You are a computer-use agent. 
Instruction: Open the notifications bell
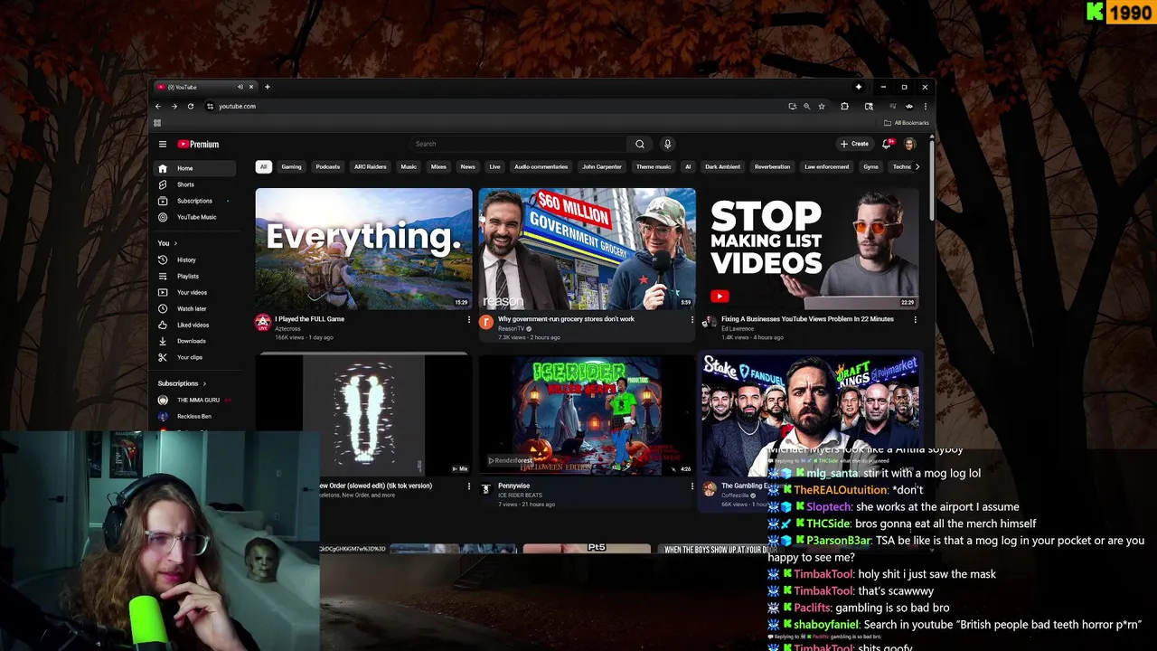click(x=887, y=144)
